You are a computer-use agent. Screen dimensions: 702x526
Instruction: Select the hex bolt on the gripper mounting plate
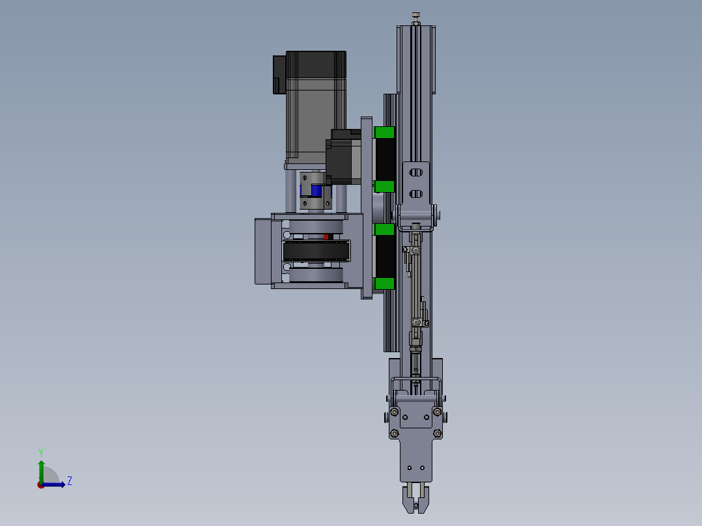click(394, 411)
